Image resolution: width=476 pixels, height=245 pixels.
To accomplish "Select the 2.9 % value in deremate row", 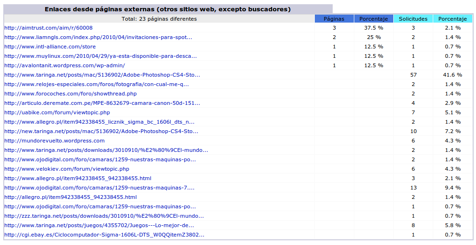I will click(453, 103).
